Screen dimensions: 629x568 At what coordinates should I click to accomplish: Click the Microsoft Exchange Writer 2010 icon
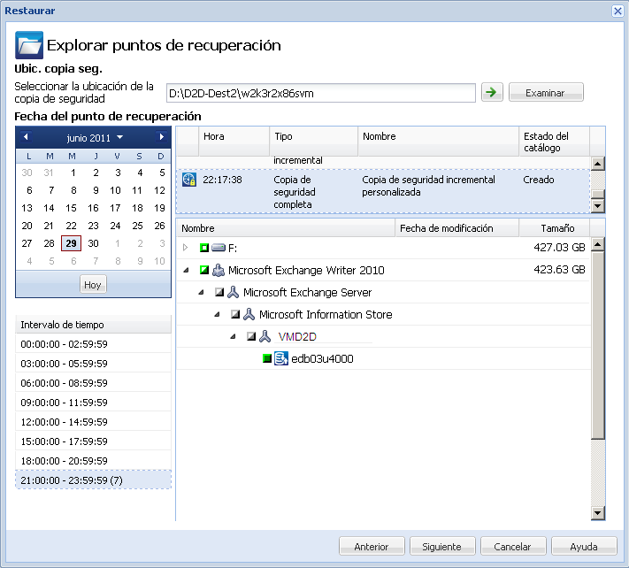click(x=219, y=271)
